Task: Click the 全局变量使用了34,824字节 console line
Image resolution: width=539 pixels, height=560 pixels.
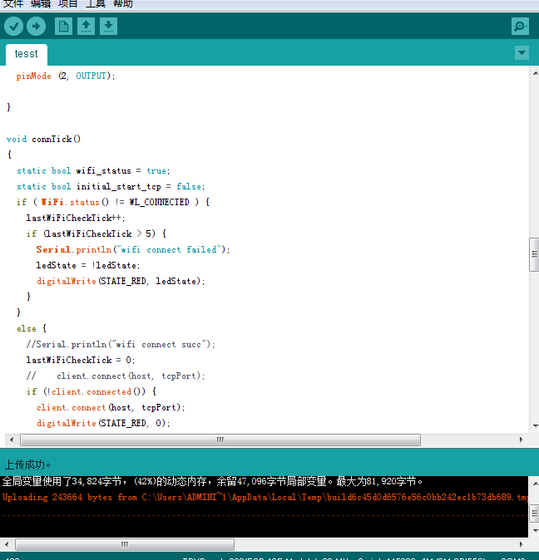Action: point(212,481)
